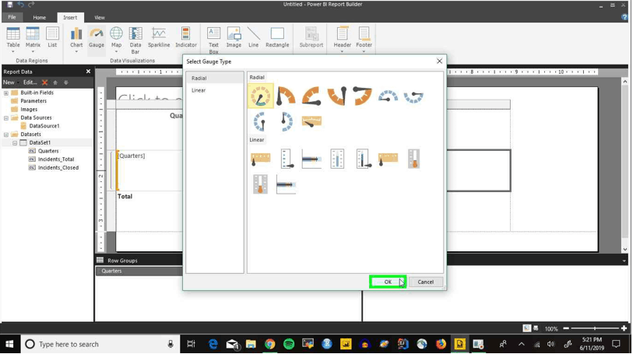This screenshot has width=633, height=354.
Task: Confirm gauge selection with OK button
Action: [x=388, y=282]
